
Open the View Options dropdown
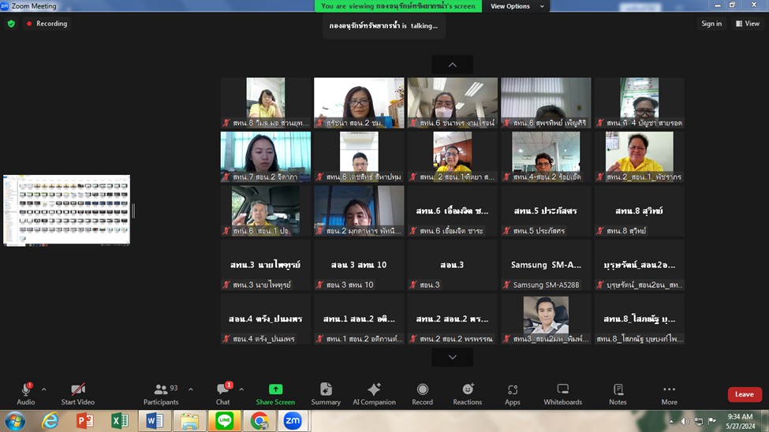pos(517,6)
